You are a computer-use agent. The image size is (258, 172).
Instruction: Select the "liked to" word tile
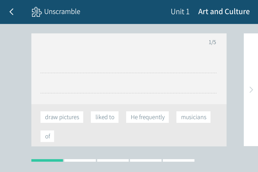[105, 117]
